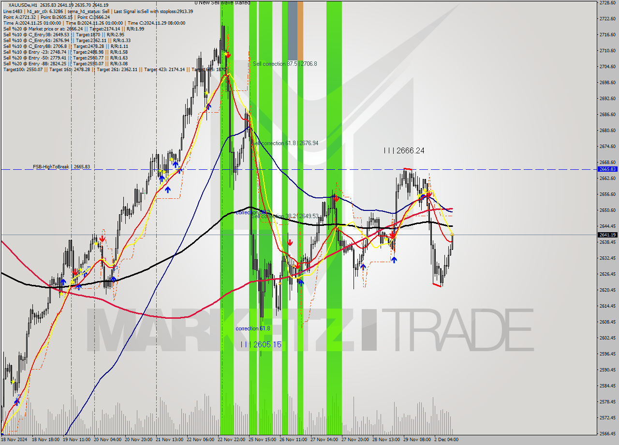Select the blue 'correction 61.8' label

pos(253,328)
